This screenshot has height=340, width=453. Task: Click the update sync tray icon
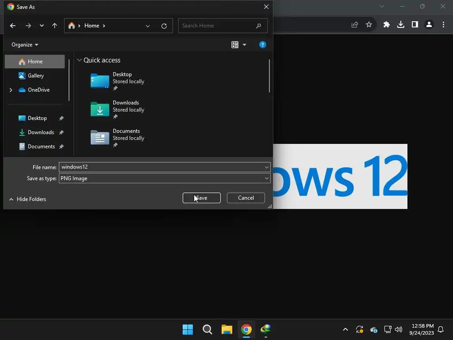359,329
